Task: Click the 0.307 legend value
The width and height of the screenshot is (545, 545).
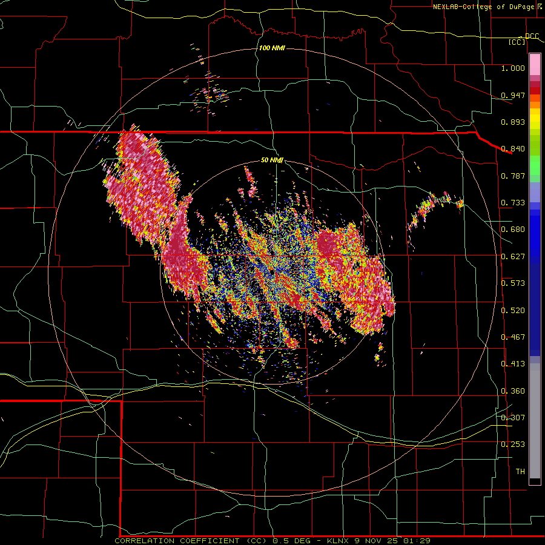Action: pyautogui.click(x=513, y=418)
